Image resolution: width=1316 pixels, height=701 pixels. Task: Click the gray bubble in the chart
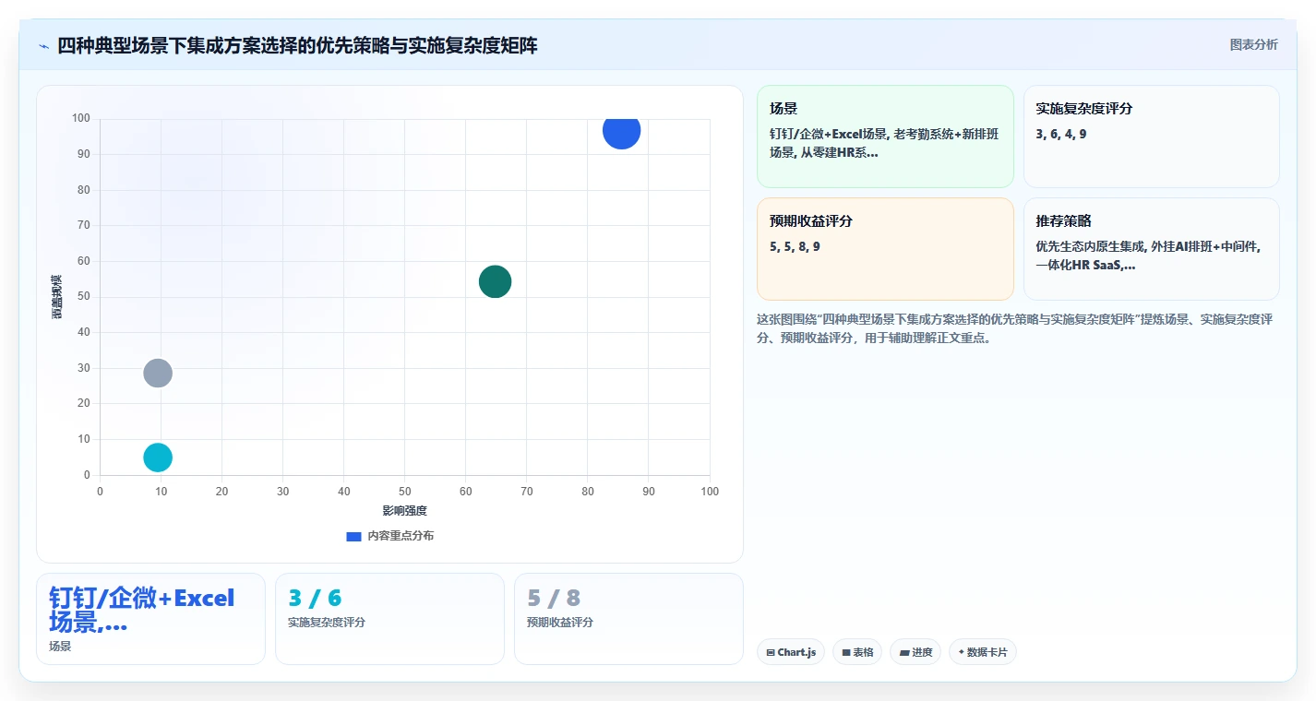point(158,373)
